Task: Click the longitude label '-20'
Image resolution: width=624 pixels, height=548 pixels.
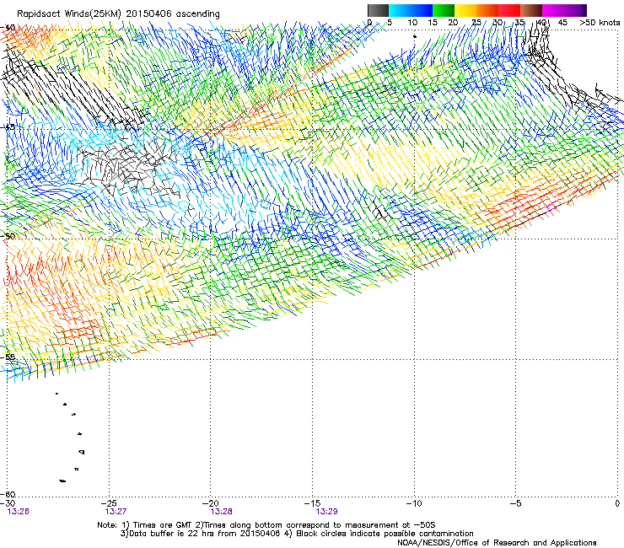Action: click(x=211, y=503)
